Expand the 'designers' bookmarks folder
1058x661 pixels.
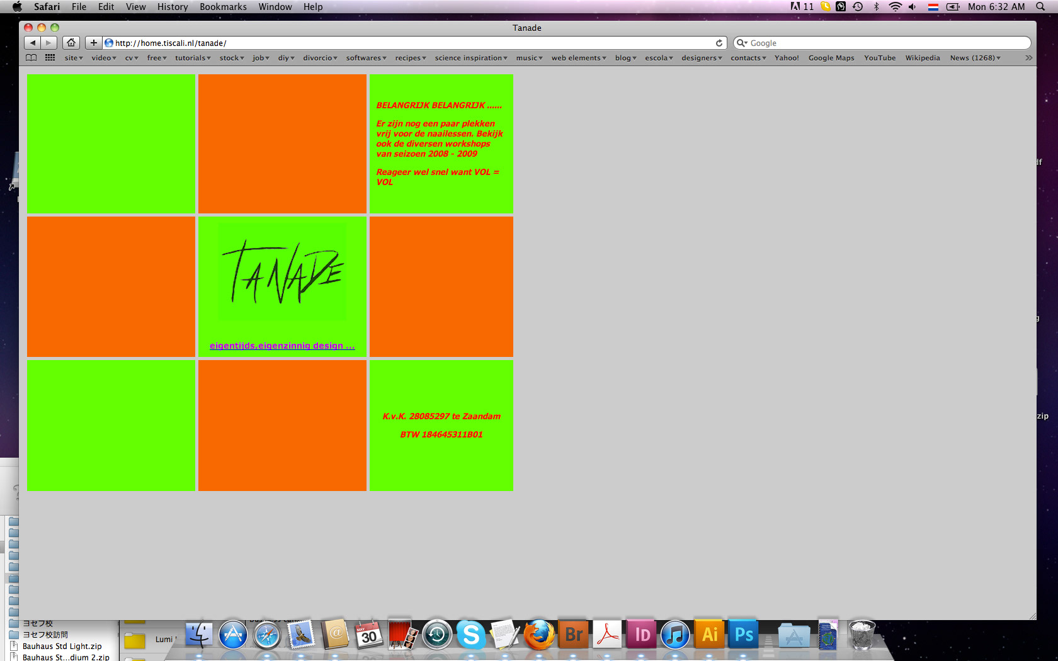pyautogui.click(x=702, y=58)
